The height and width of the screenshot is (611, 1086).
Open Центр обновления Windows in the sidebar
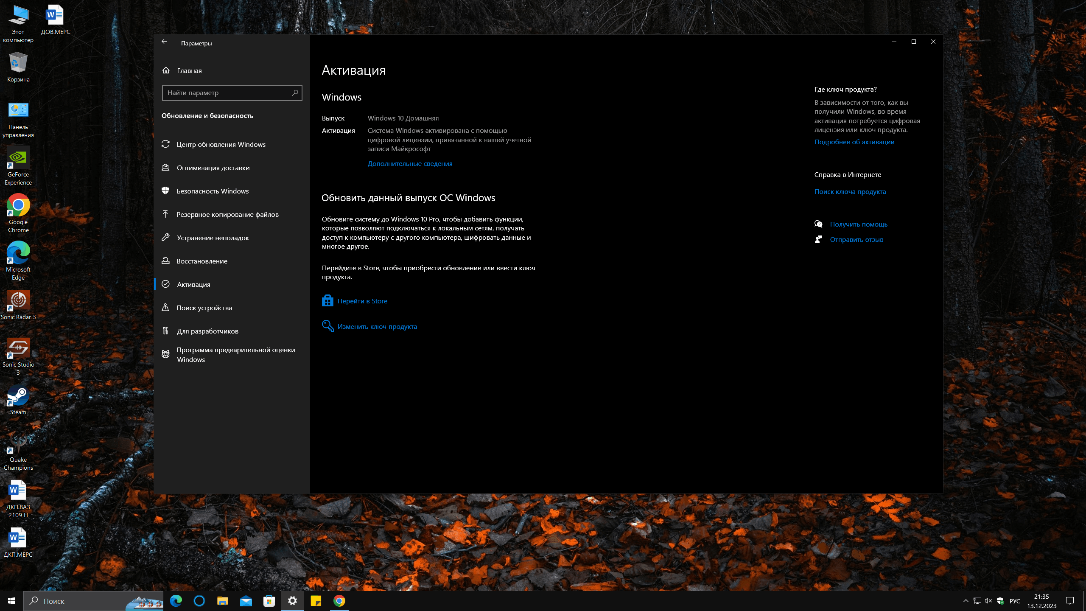220,144
